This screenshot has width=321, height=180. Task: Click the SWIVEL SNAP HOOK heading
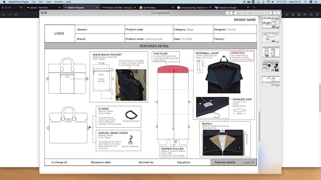point(113,133)
